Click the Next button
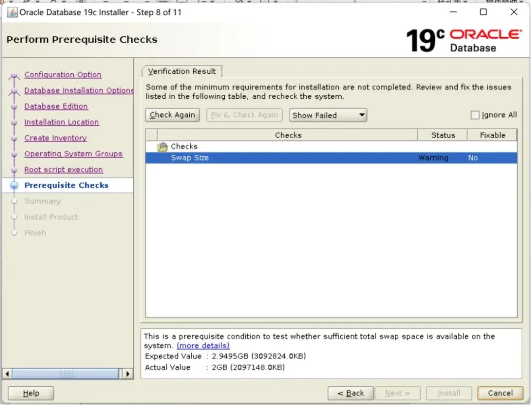The image size is (531, 405). point(397,393)
